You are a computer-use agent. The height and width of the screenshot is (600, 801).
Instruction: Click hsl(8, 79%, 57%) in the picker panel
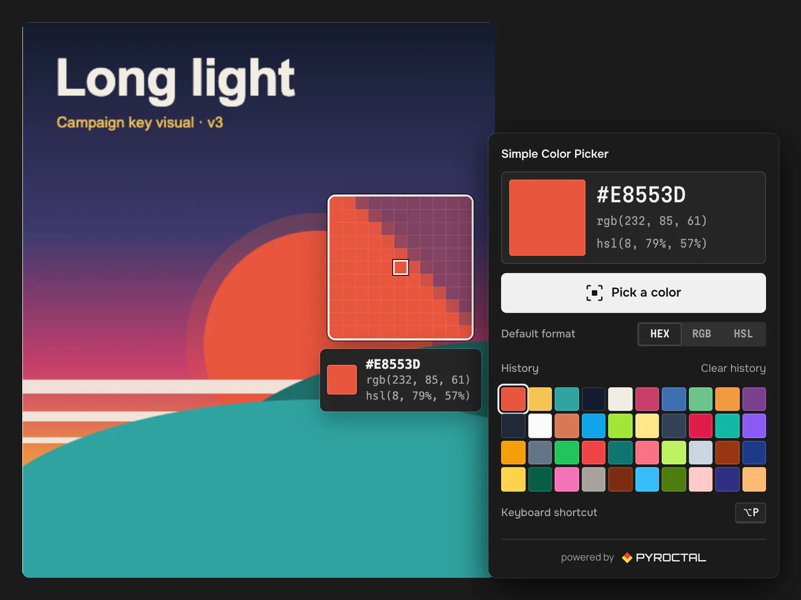pyautogui.click(x=651, y=243)
